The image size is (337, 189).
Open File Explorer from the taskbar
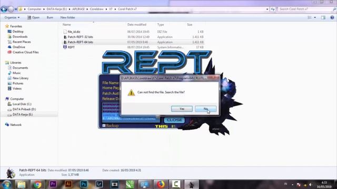click(21, 184)
